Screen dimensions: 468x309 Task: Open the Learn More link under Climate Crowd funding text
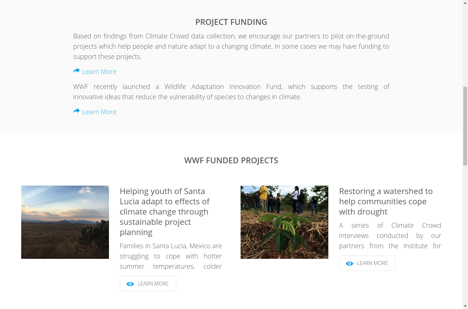(x=99, y=72)
